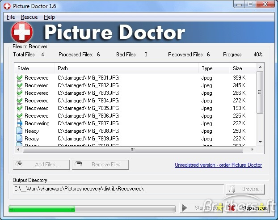The image size is (278, 220).
Task: Click the Progress 40% value
Action: 258,55
